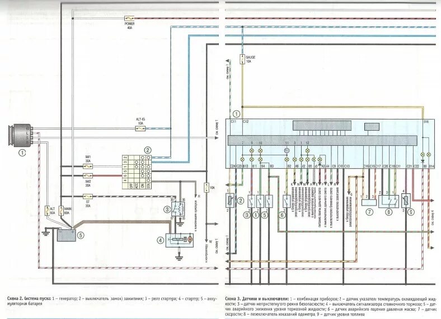Click the circled number 5 beside the battery
The width and height of the screenshot is (441, 319).
pyautogui.click(x=81, y=235)
